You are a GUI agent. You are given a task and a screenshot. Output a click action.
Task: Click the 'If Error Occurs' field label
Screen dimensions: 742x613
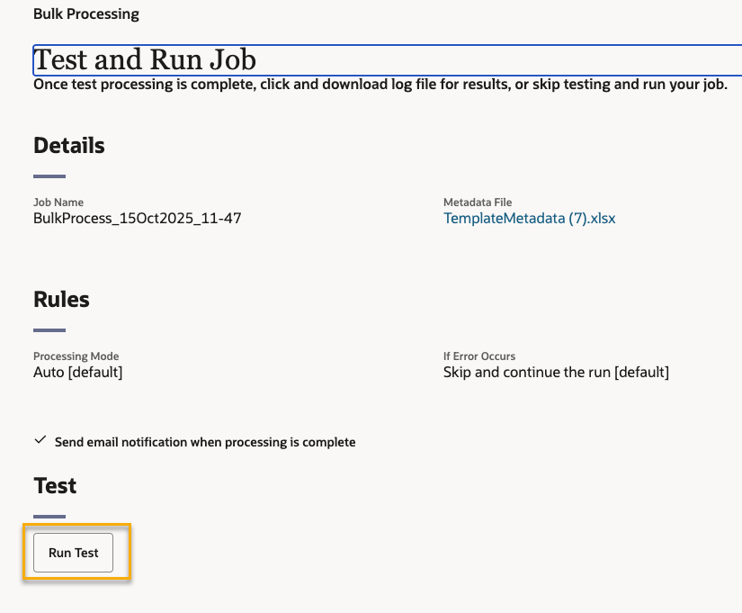coord(479,356)
